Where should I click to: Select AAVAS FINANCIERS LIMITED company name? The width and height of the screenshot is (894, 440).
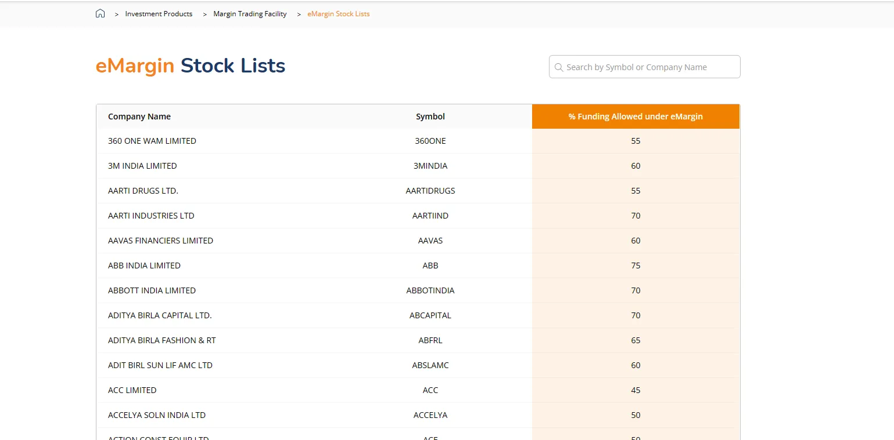coord(160,241)
